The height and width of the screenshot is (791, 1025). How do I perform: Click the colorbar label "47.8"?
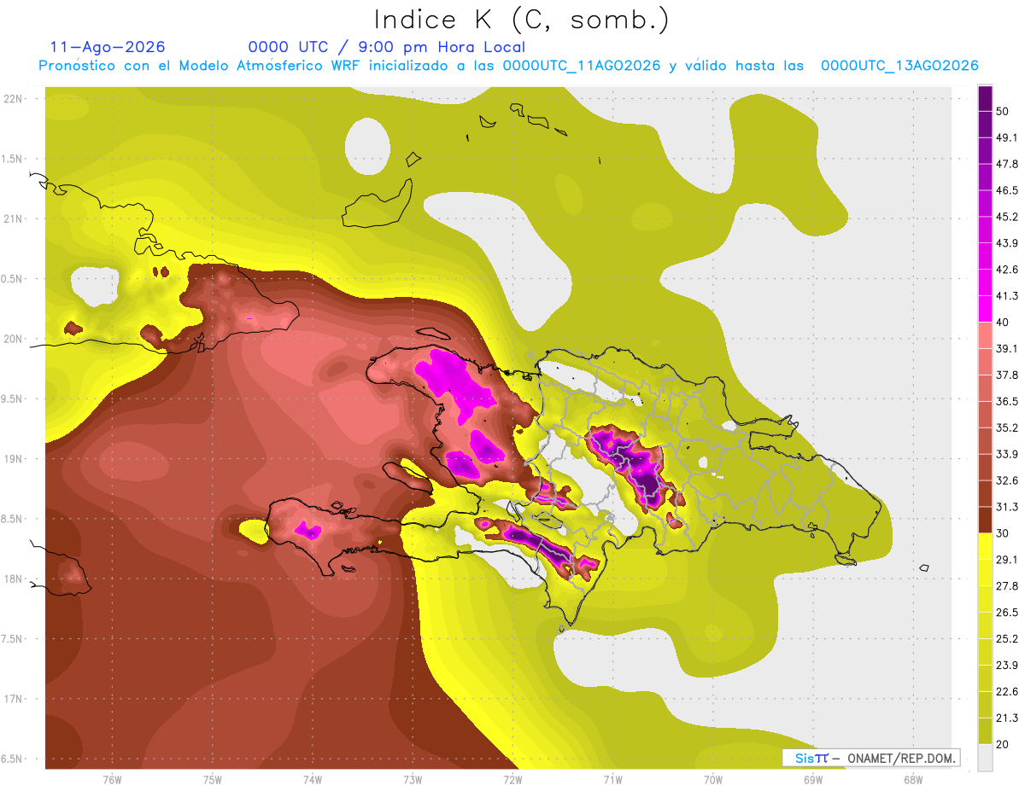pos(1006,164)
